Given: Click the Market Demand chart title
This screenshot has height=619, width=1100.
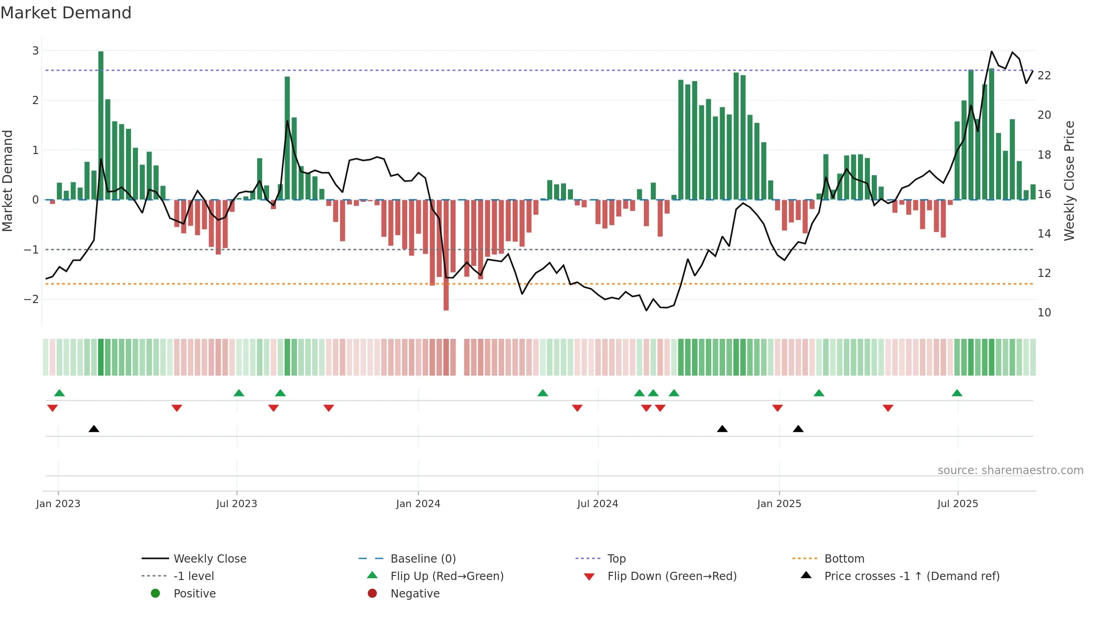Looking at the screenshot, I should 66,13.
